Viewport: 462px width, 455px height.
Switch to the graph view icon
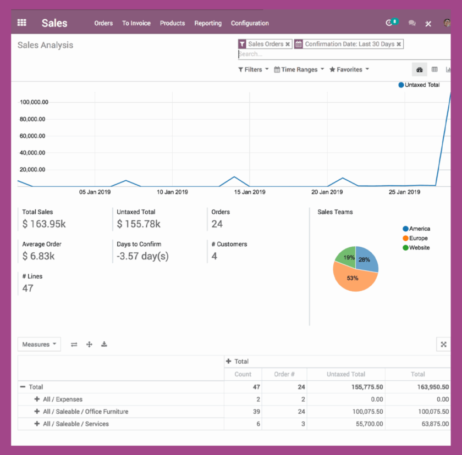point(449,69)
